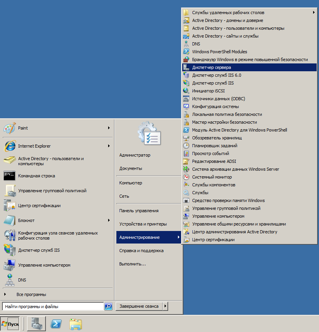
Task: Click the Блокнот notepad icon
Action: click(x=9, y=220)
